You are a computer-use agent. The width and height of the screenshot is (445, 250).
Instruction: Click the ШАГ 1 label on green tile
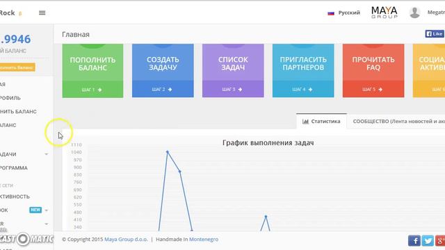pyautogui.click(x=88, y=90)
